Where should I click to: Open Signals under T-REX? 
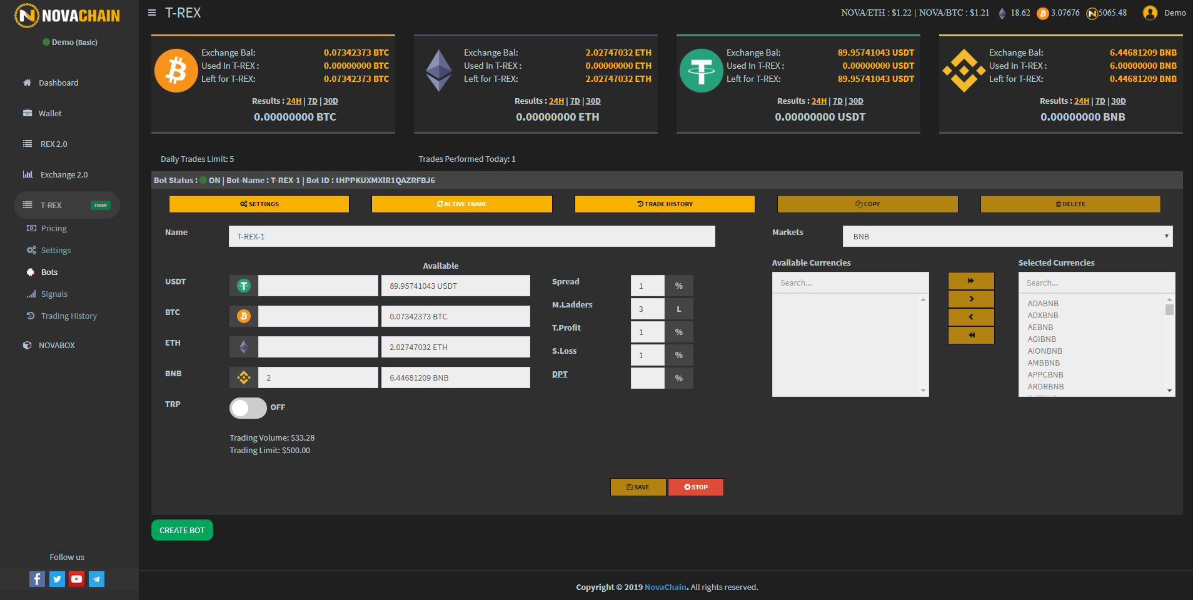[x=54, y=294]
